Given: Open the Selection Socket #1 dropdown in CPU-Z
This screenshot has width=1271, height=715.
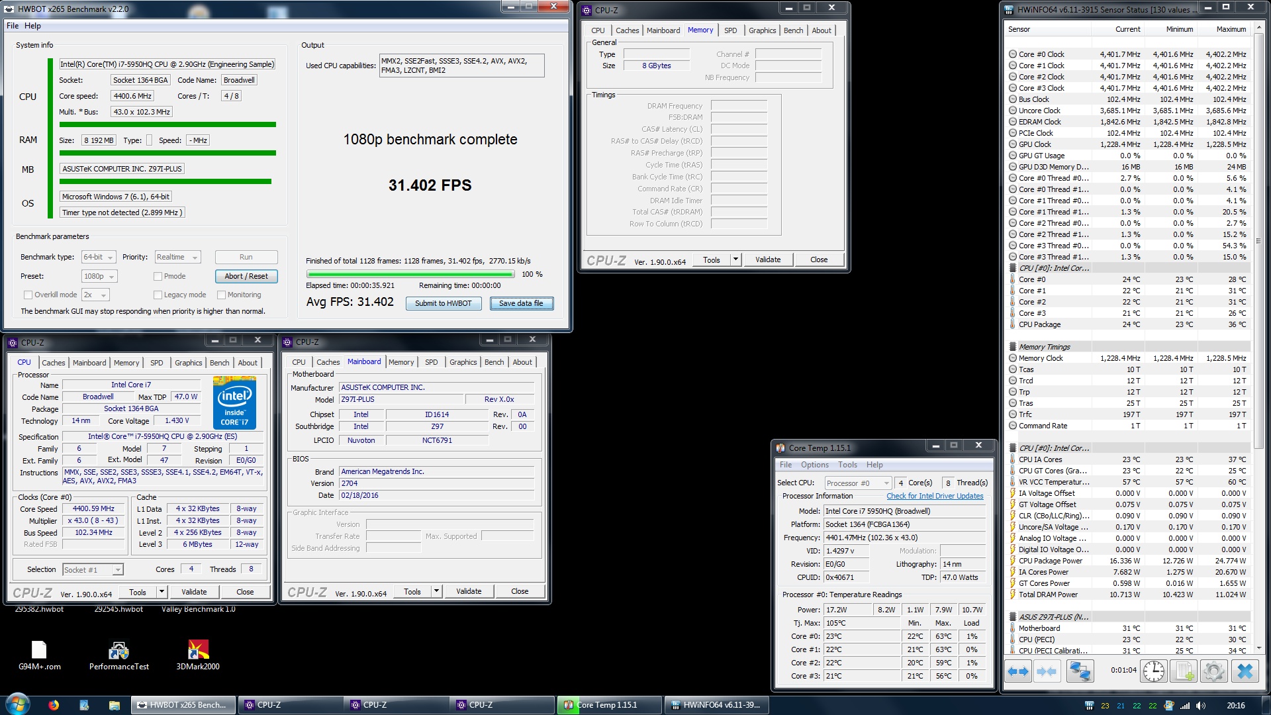Looking at the screenshot, I should point(93,569).
